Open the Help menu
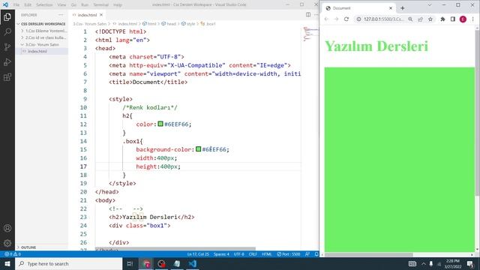Image resolution: width=480 pixels, height=270 pixels. [x=118, y=5]
